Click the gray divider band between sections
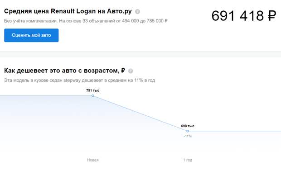281x171 pixels. point(140,54)
